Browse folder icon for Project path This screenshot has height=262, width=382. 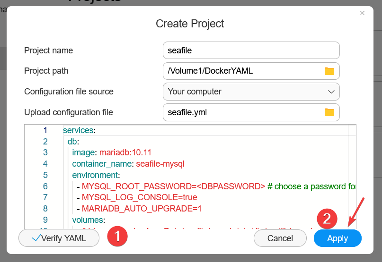pyautogui.click(x=329, y=71)
